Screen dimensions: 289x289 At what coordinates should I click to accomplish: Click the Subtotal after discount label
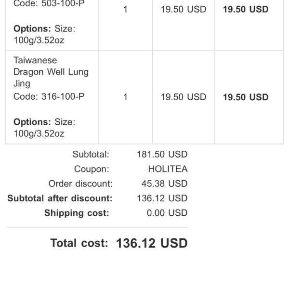coord(60,198)
